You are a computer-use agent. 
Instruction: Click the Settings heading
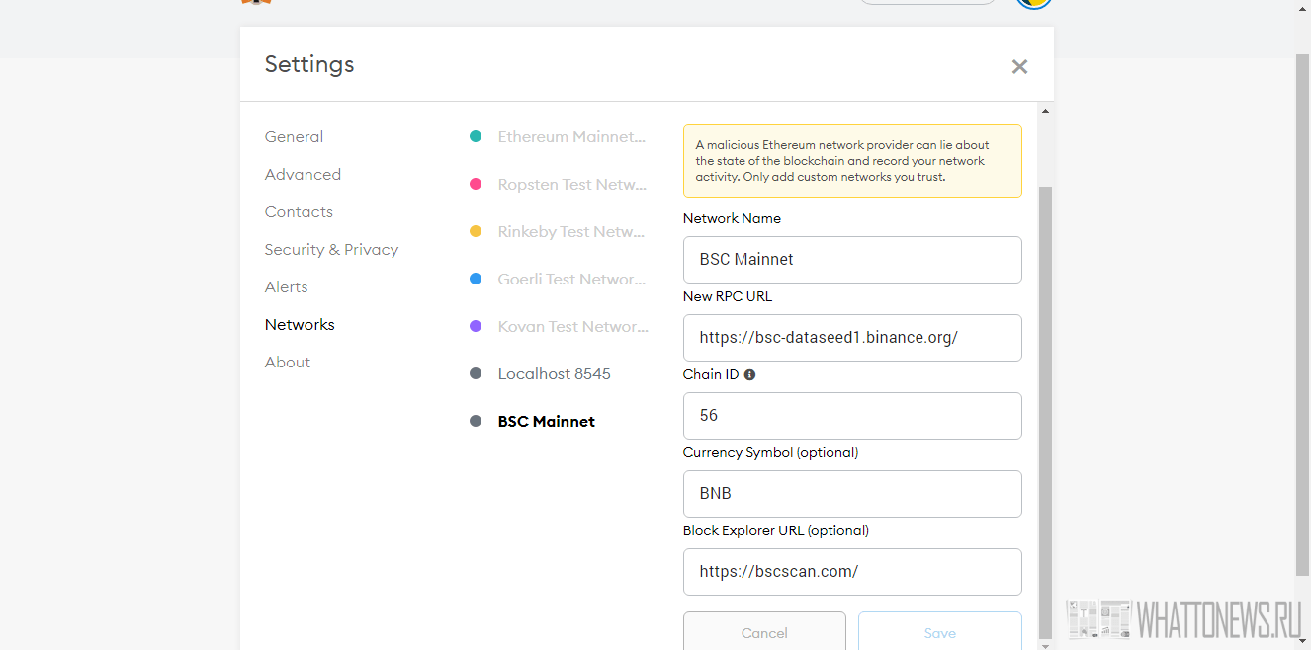click(309, 64)
